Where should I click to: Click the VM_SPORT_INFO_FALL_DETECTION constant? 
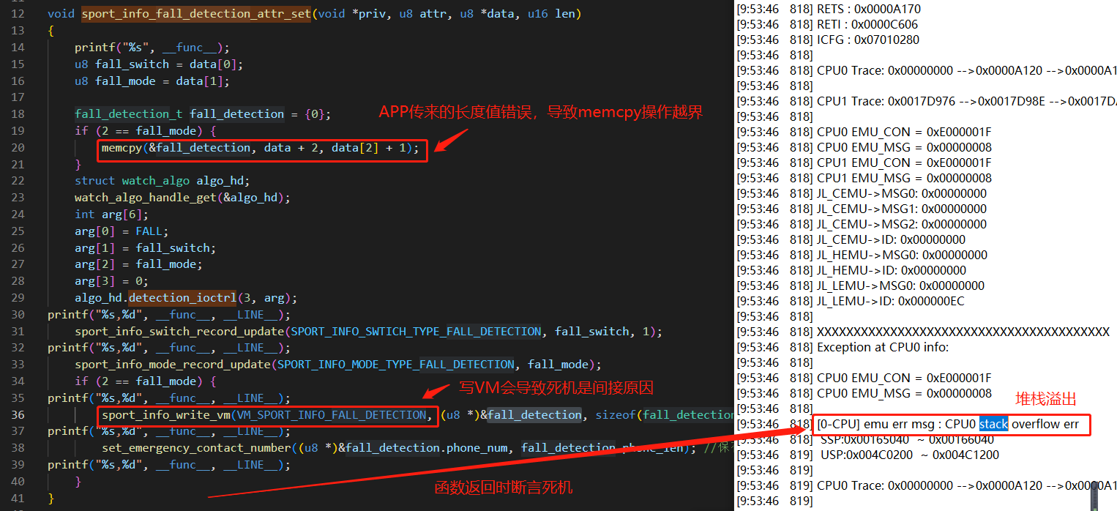click(x=331, y=415)
